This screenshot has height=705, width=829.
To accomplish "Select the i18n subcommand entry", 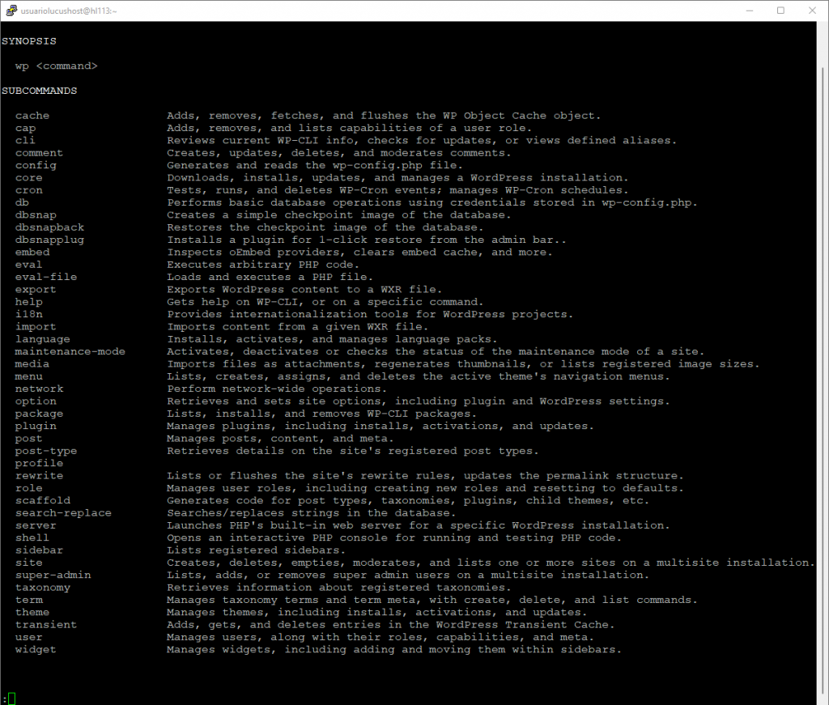I will tap(28, 314).
